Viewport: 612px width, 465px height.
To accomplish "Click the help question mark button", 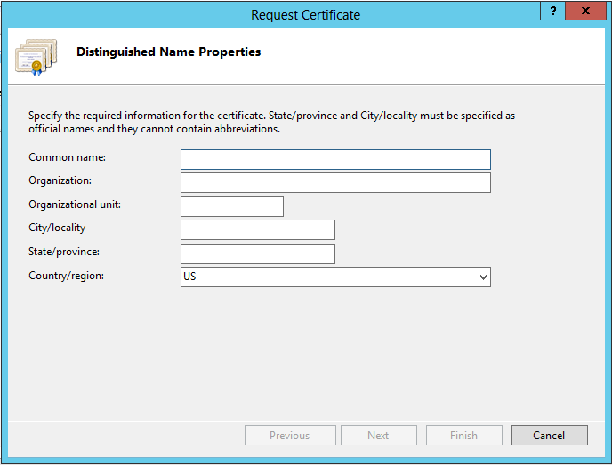I will [553, 12].
